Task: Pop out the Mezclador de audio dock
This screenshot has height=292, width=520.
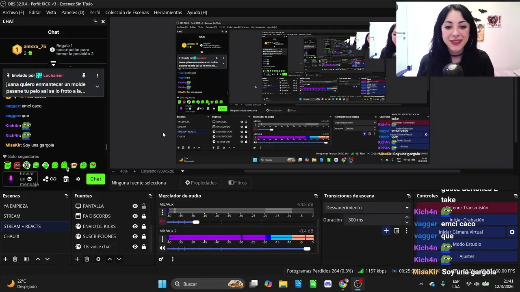Action: 316,196
